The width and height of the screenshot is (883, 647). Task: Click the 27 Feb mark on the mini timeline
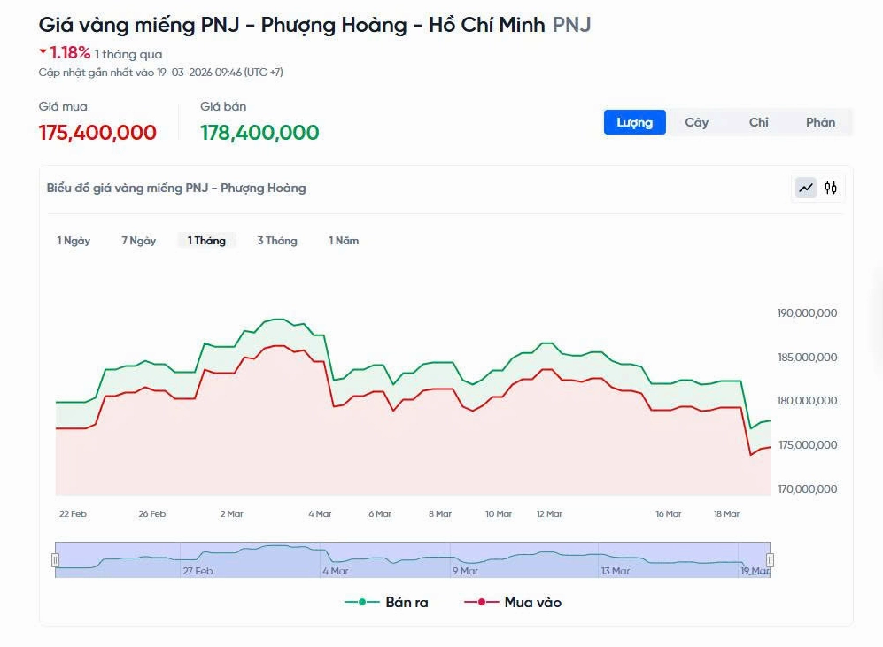click(197, 571)
